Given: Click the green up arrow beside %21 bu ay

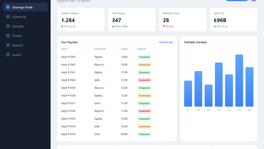Looking at the screenshot, I should click(x=215, y=26).
